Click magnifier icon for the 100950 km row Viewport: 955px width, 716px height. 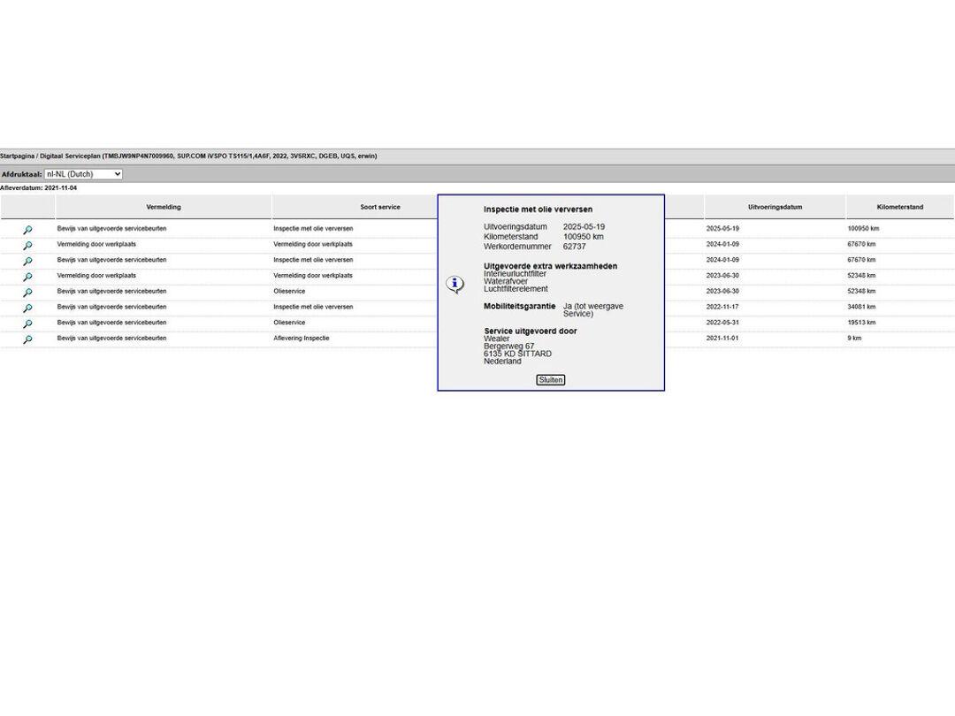click(x=27, y=230)
